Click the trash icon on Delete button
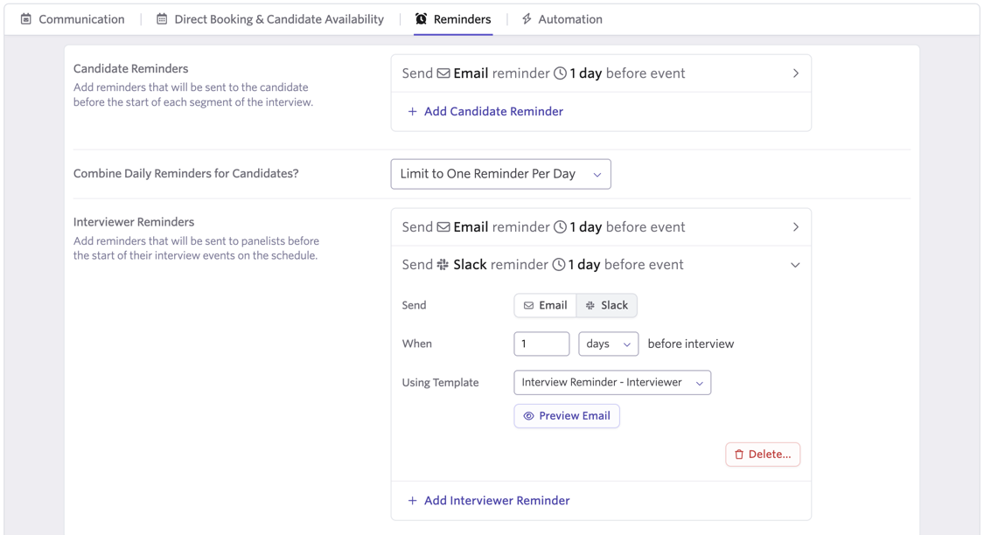The image size is (991, 535). coord(739,455)
